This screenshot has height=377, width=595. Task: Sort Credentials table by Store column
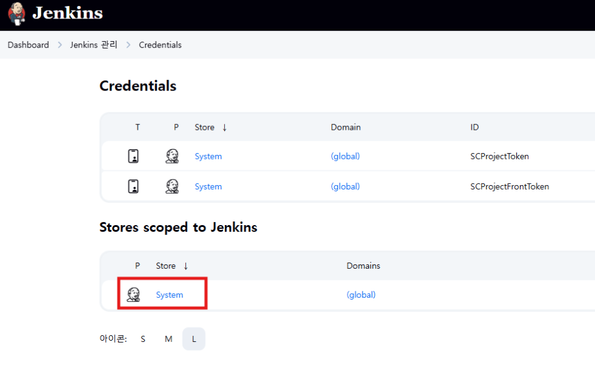[x=211, y=127]
